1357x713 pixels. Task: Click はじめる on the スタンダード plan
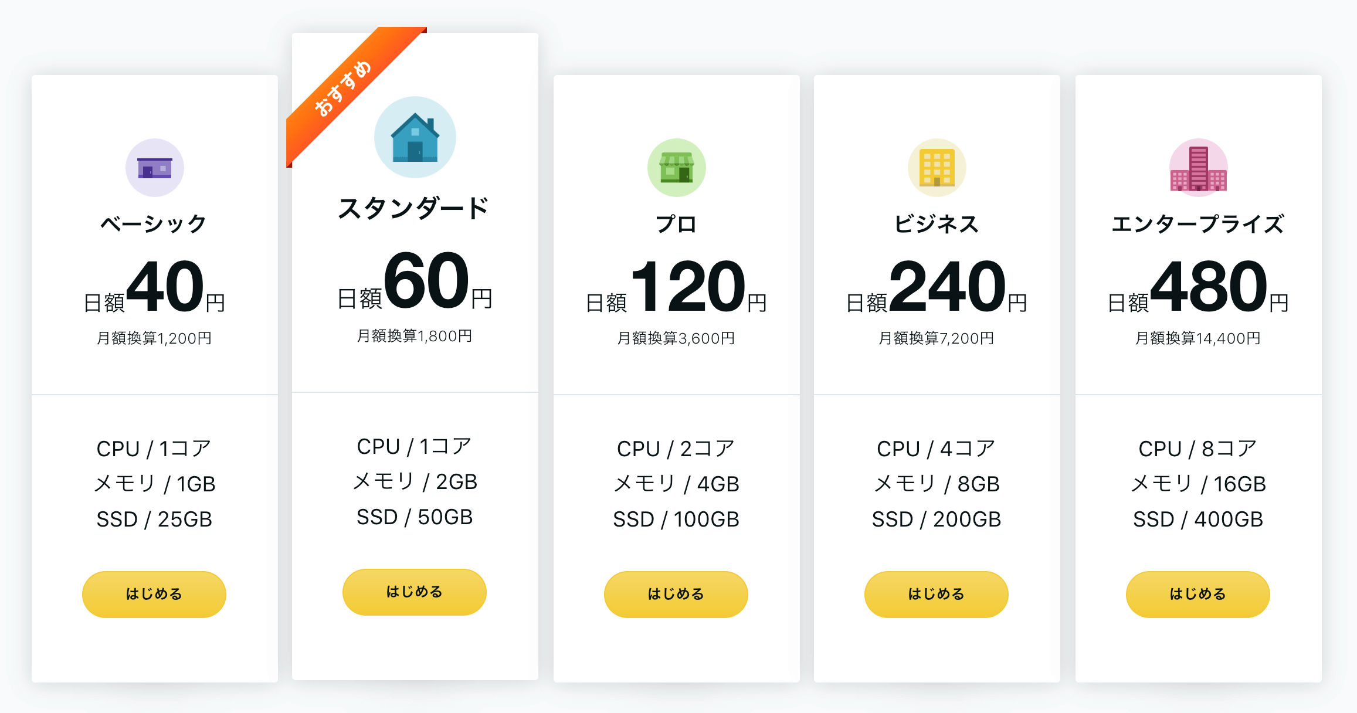pyautogui.click(x=413, y=592)
